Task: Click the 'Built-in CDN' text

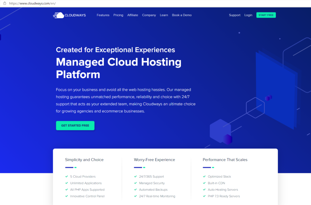Action: point(216,183)
